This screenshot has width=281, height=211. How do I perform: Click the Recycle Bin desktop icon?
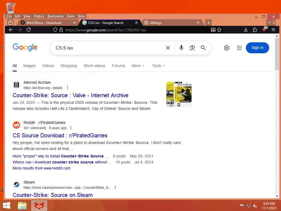point(11,7)
